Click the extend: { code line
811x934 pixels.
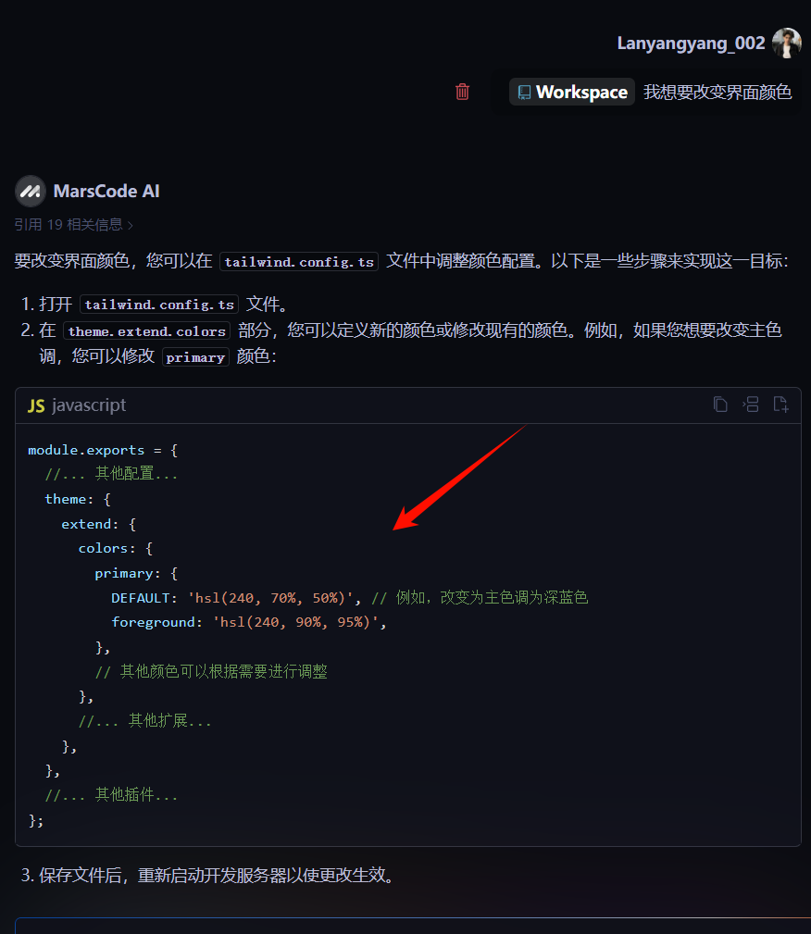99,524
